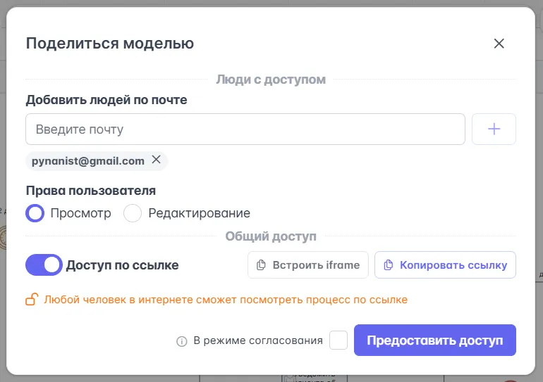Image resolution: width=543 pixels, height=382 pixels.
Task: Click the Встроить iframe button label
Action: click(316, 265)
